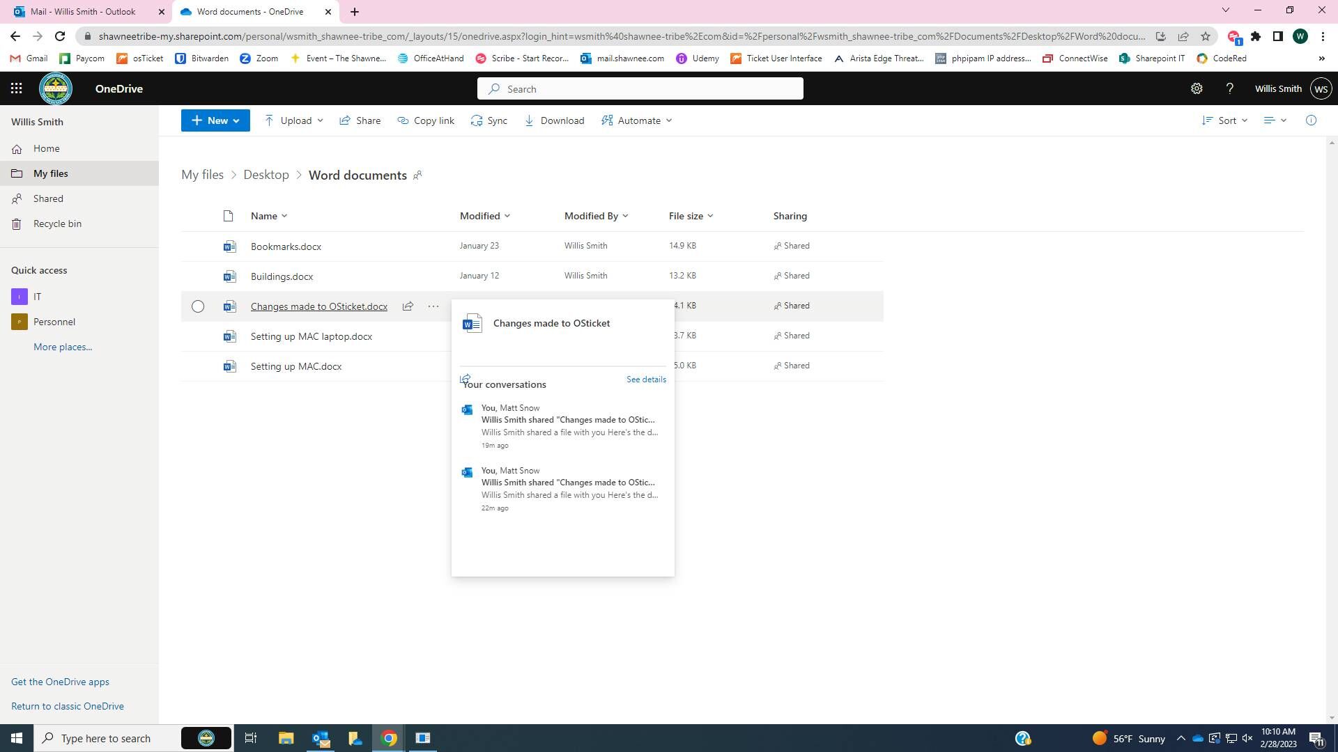Expand the New menu

tap(215, 120)
